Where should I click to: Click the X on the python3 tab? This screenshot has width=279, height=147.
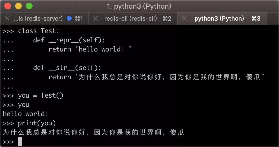pyautogui.click(x=184, y=18)
